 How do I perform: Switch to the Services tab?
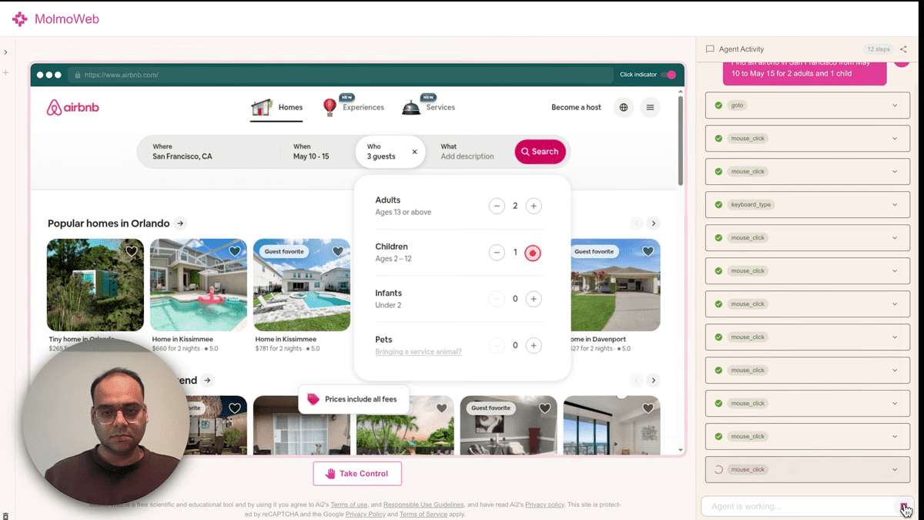point(430,107)
